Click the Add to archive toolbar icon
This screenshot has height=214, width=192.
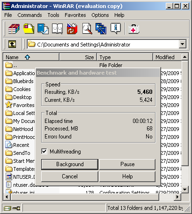[14, 29]
